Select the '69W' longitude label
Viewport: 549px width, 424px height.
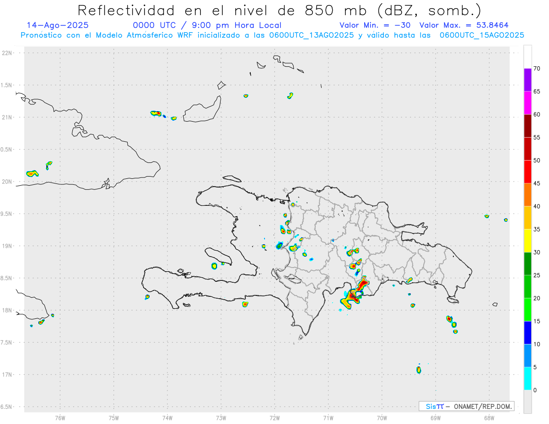[436, 418]
